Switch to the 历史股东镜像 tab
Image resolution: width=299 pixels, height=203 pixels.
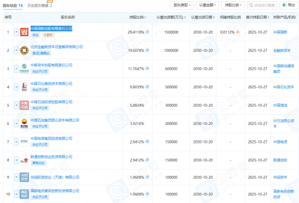pyautogui.click(x=39, y=5)
